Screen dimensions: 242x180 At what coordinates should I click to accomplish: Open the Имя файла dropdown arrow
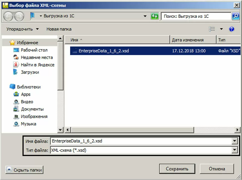click(x=234, y=141)
